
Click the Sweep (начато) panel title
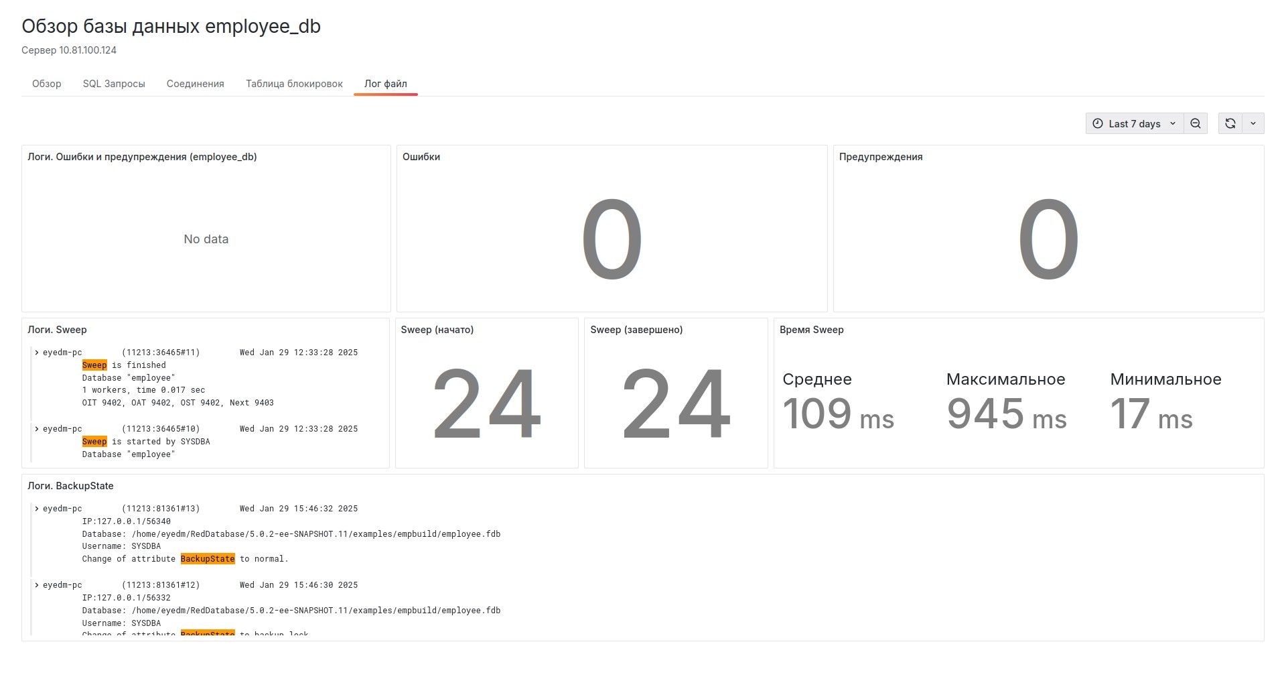tap(437, 330)
